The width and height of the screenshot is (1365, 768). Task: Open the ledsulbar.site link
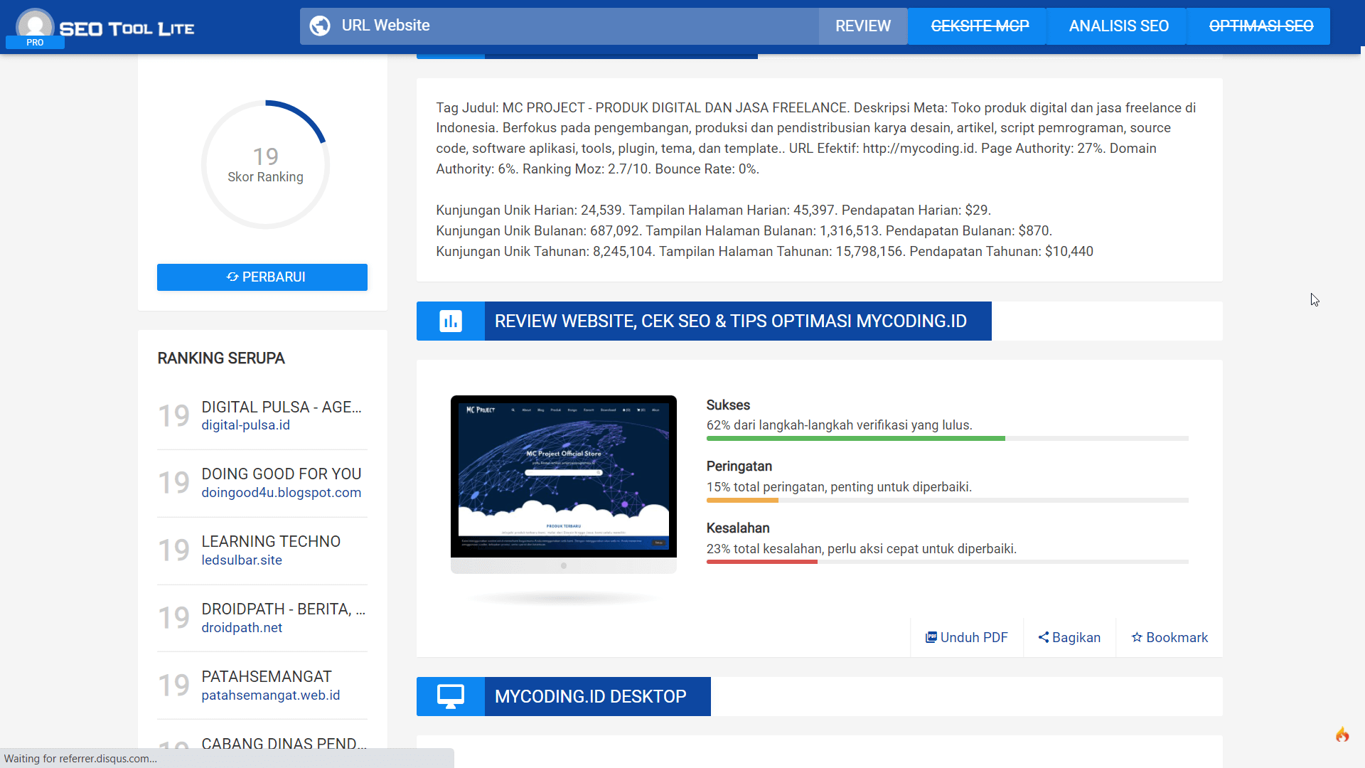241,560
